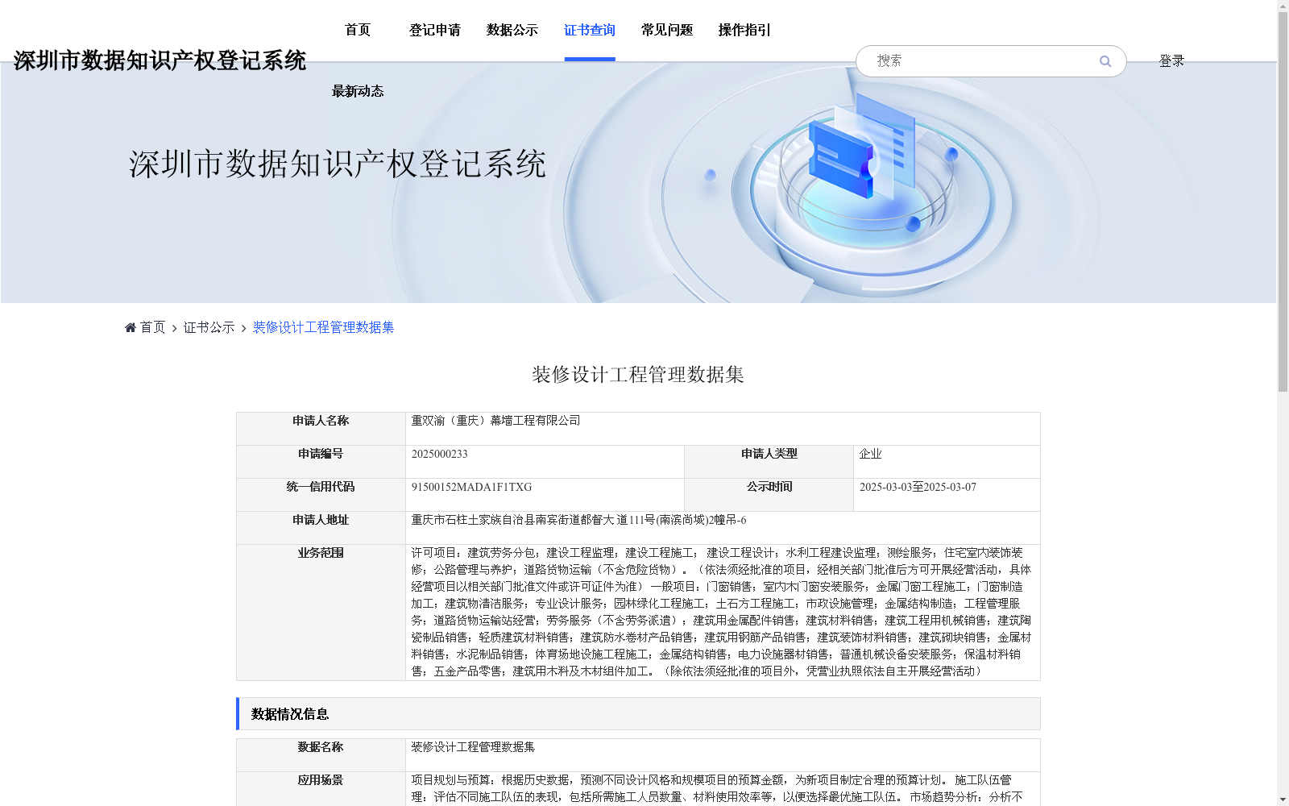The image size is (1289, 806).
Task: Click the 数据名称 label cell
Action: 321,755
